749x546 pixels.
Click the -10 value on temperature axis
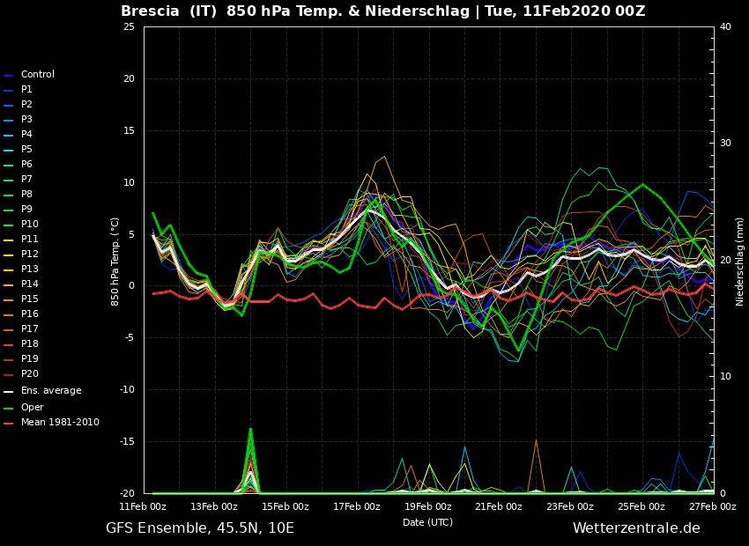(127, 390)
